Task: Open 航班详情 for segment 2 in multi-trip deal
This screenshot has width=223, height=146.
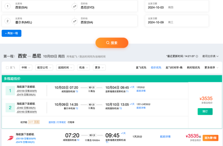Action: coord(141,108)
